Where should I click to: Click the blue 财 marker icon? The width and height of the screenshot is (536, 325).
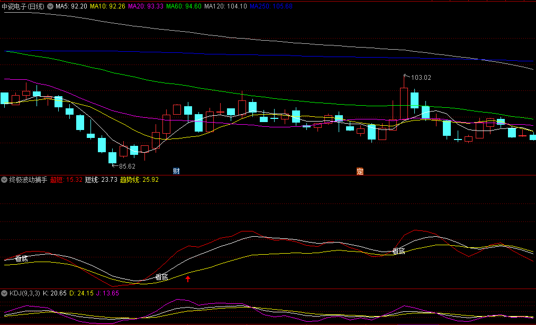[x=176, y=171]
